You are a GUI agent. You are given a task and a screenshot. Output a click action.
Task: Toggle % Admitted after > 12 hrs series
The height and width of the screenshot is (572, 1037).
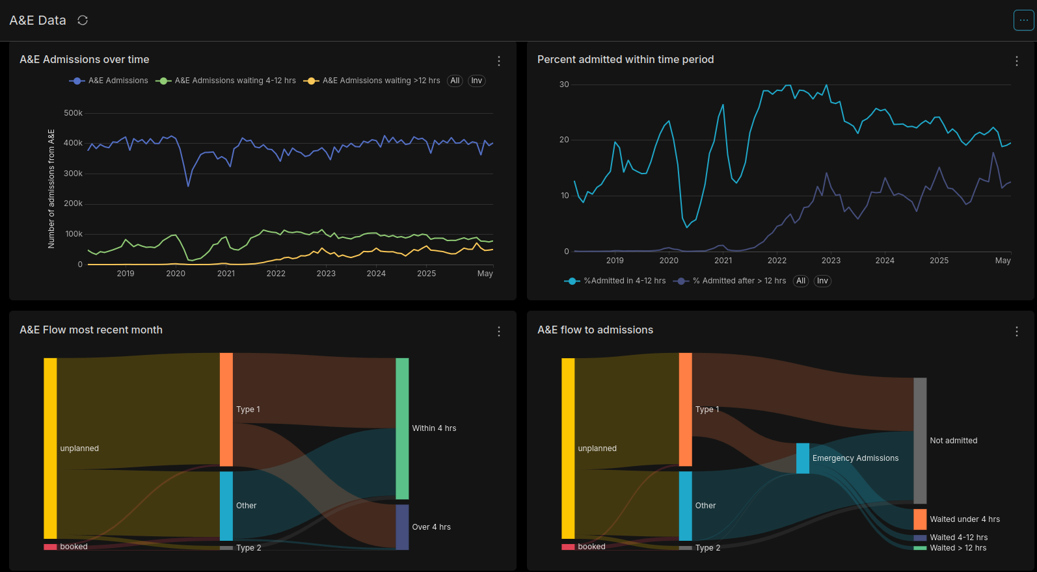(729, 281)
